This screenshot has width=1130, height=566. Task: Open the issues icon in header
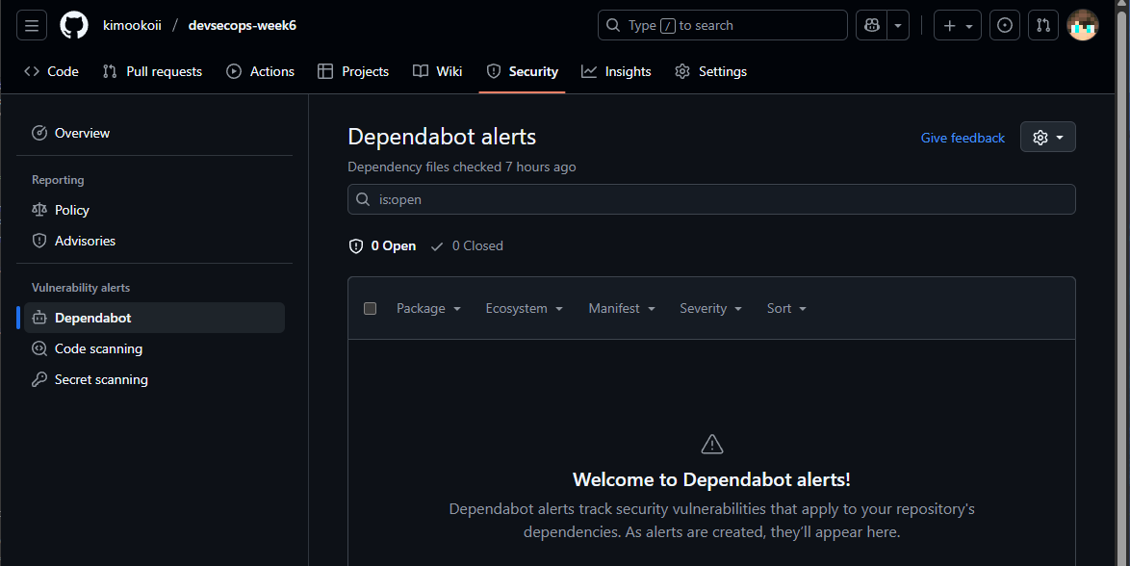pyautogui.click(x=1005, y=25)
